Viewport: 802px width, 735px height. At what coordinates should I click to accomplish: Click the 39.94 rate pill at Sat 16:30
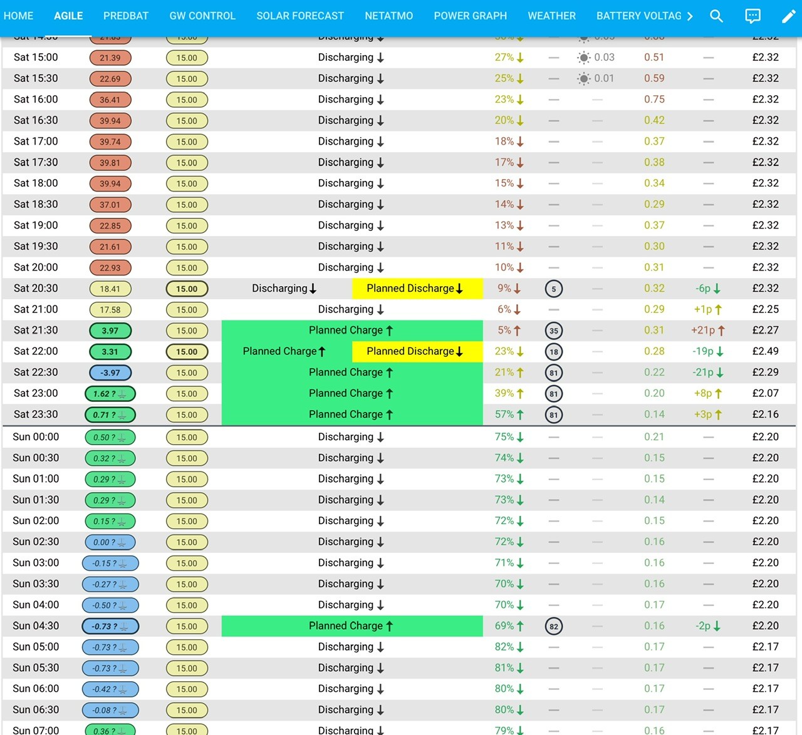(110, 121)
